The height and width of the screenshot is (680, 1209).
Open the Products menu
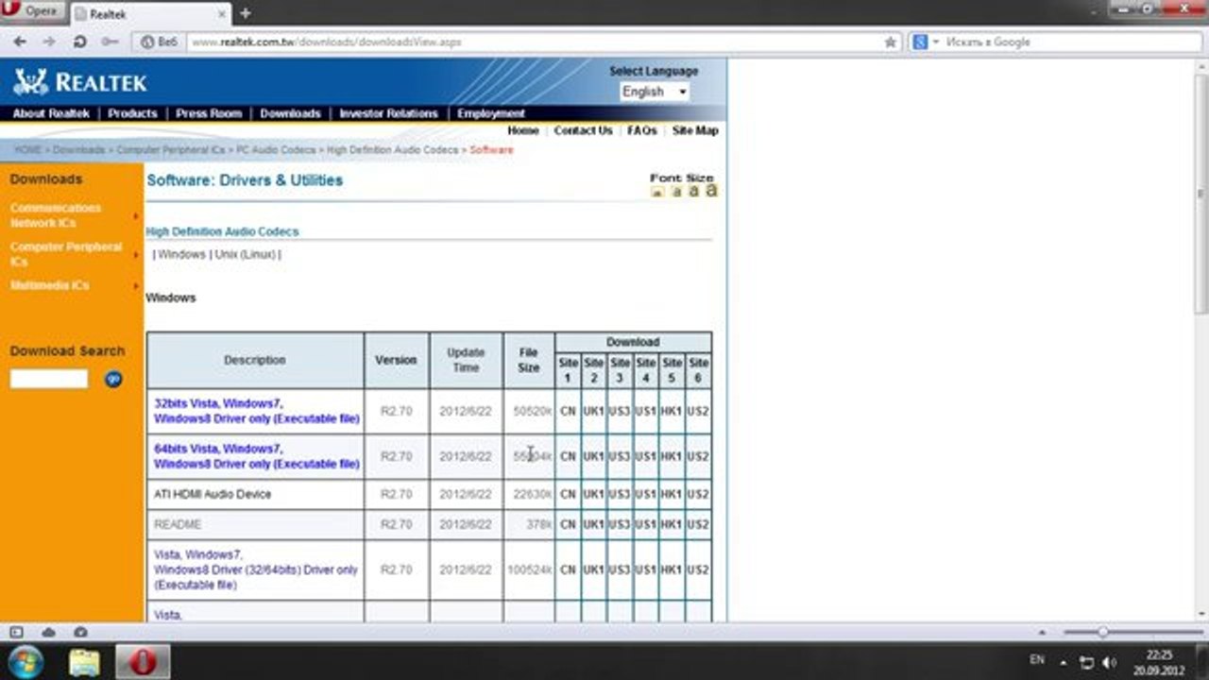pyautogui.click(x=132, y=113)
